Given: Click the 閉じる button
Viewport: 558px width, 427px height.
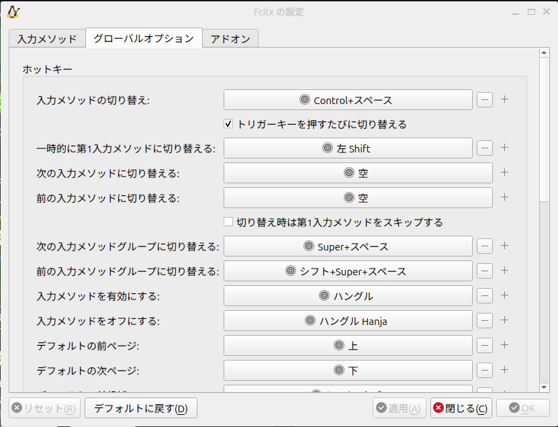Looking at the screenshot, I should (461, 408).
